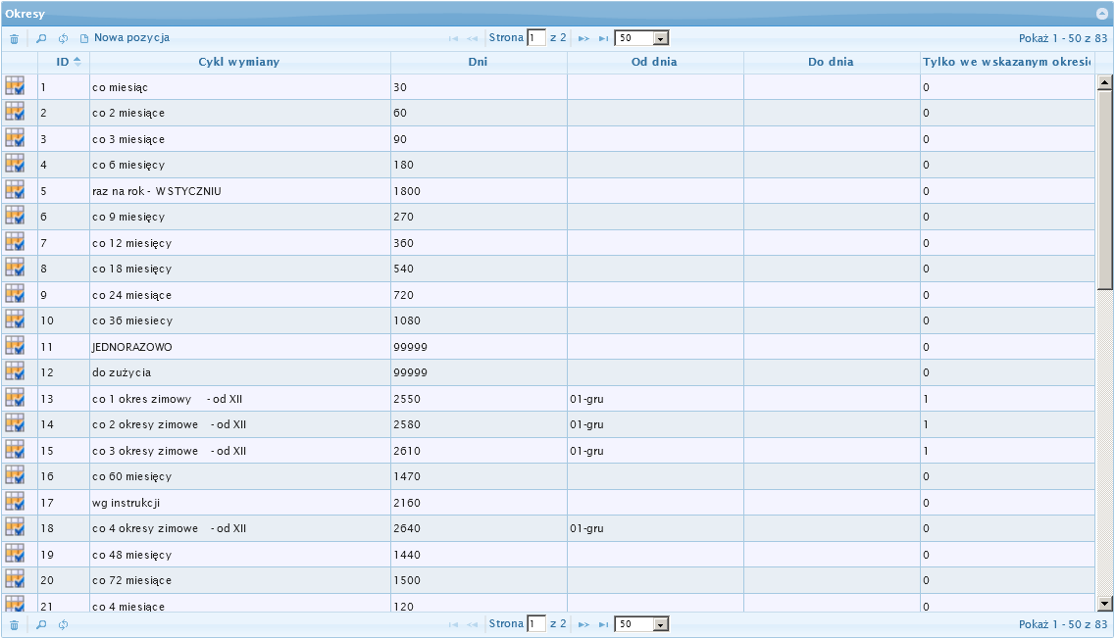This screenshot has width=1116, height=639.
Task: Click the vertical scrollbar thumb
Action: point(1104,190)
